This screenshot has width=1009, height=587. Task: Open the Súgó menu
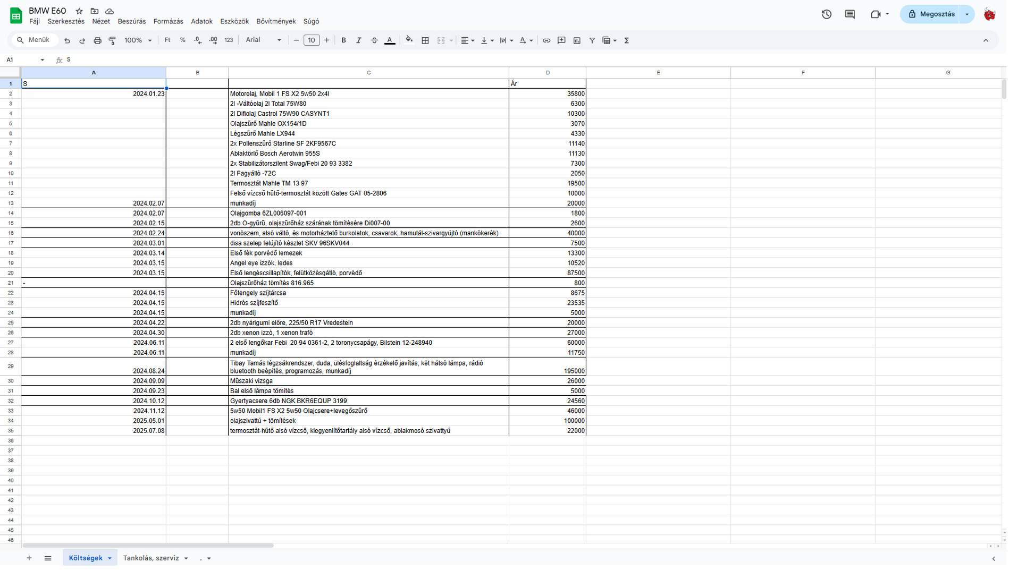click(x=312, y=22)
